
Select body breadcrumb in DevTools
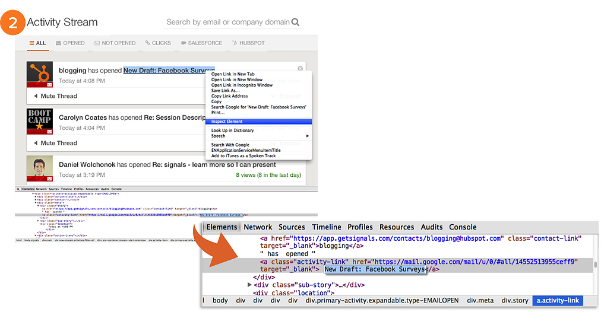(x=220, y=301)
